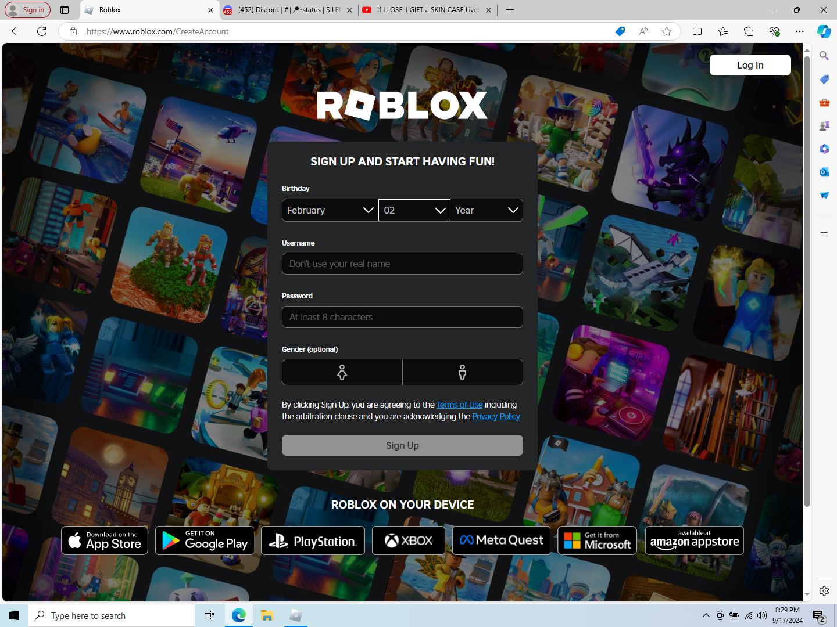Open the birthday Year dropdown
Screen dimensions: 837x627
click(487, 210)
